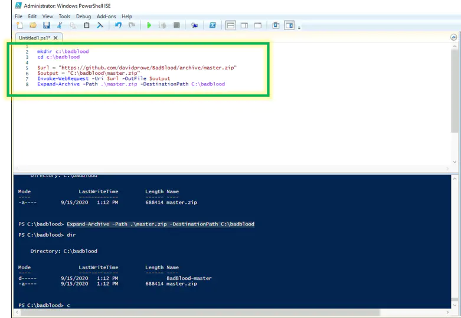The width and height of the screenshot is (461, 318).
Task: Open the File menu
Action: (18, 16)
